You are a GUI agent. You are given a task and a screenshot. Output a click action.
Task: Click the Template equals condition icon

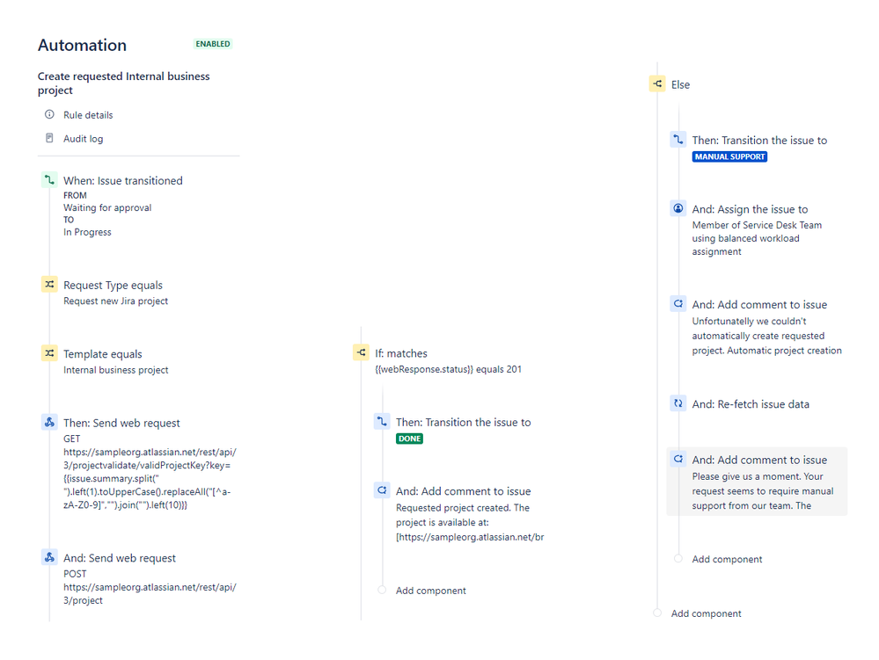coord(49,353)
